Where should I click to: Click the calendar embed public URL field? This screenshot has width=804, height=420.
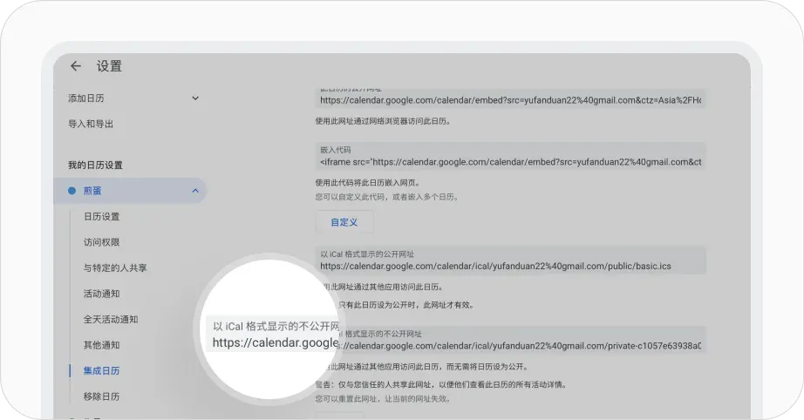pos(510,100)
